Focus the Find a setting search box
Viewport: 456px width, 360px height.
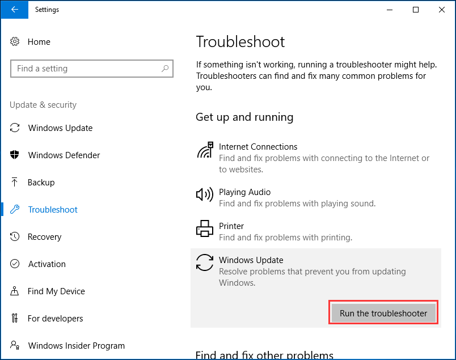coord(92,69)
